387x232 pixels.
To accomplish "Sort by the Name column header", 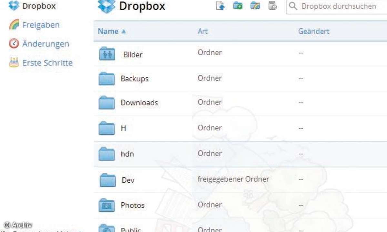I will (x=108, y=31).
